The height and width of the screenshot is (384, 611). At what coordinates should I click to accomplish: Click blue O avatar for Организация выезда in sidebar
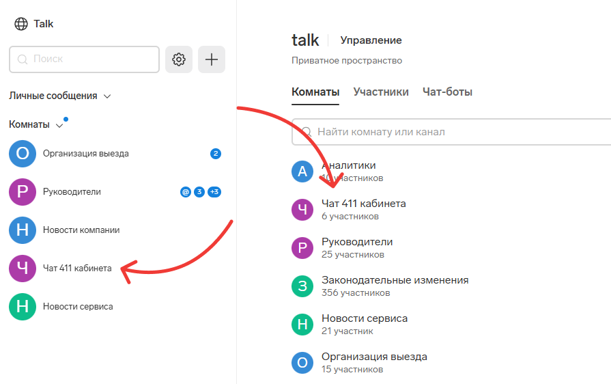click(x=22, y=154)
